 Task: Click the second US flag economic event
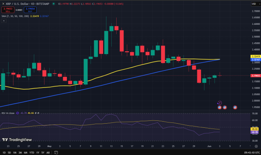[225, 107]
